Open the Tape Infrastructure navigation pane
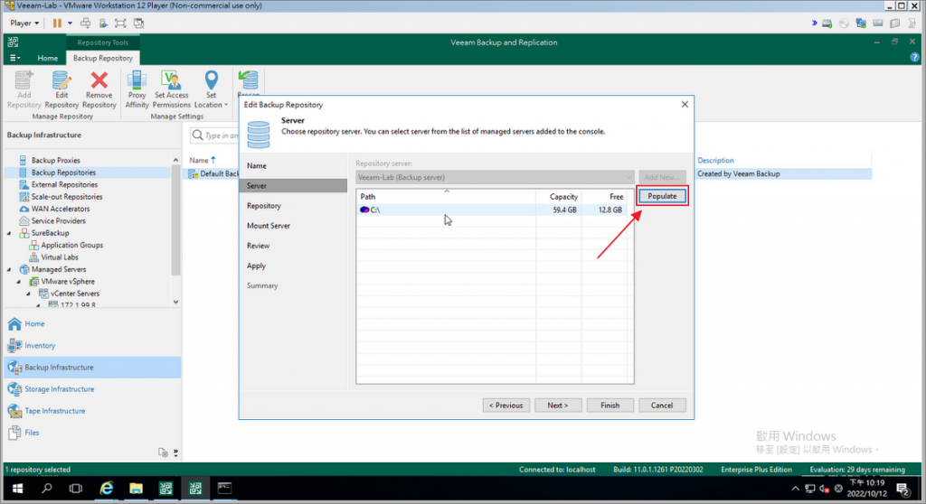The height and width of the screenshot is (504, 926). (93, 411)
